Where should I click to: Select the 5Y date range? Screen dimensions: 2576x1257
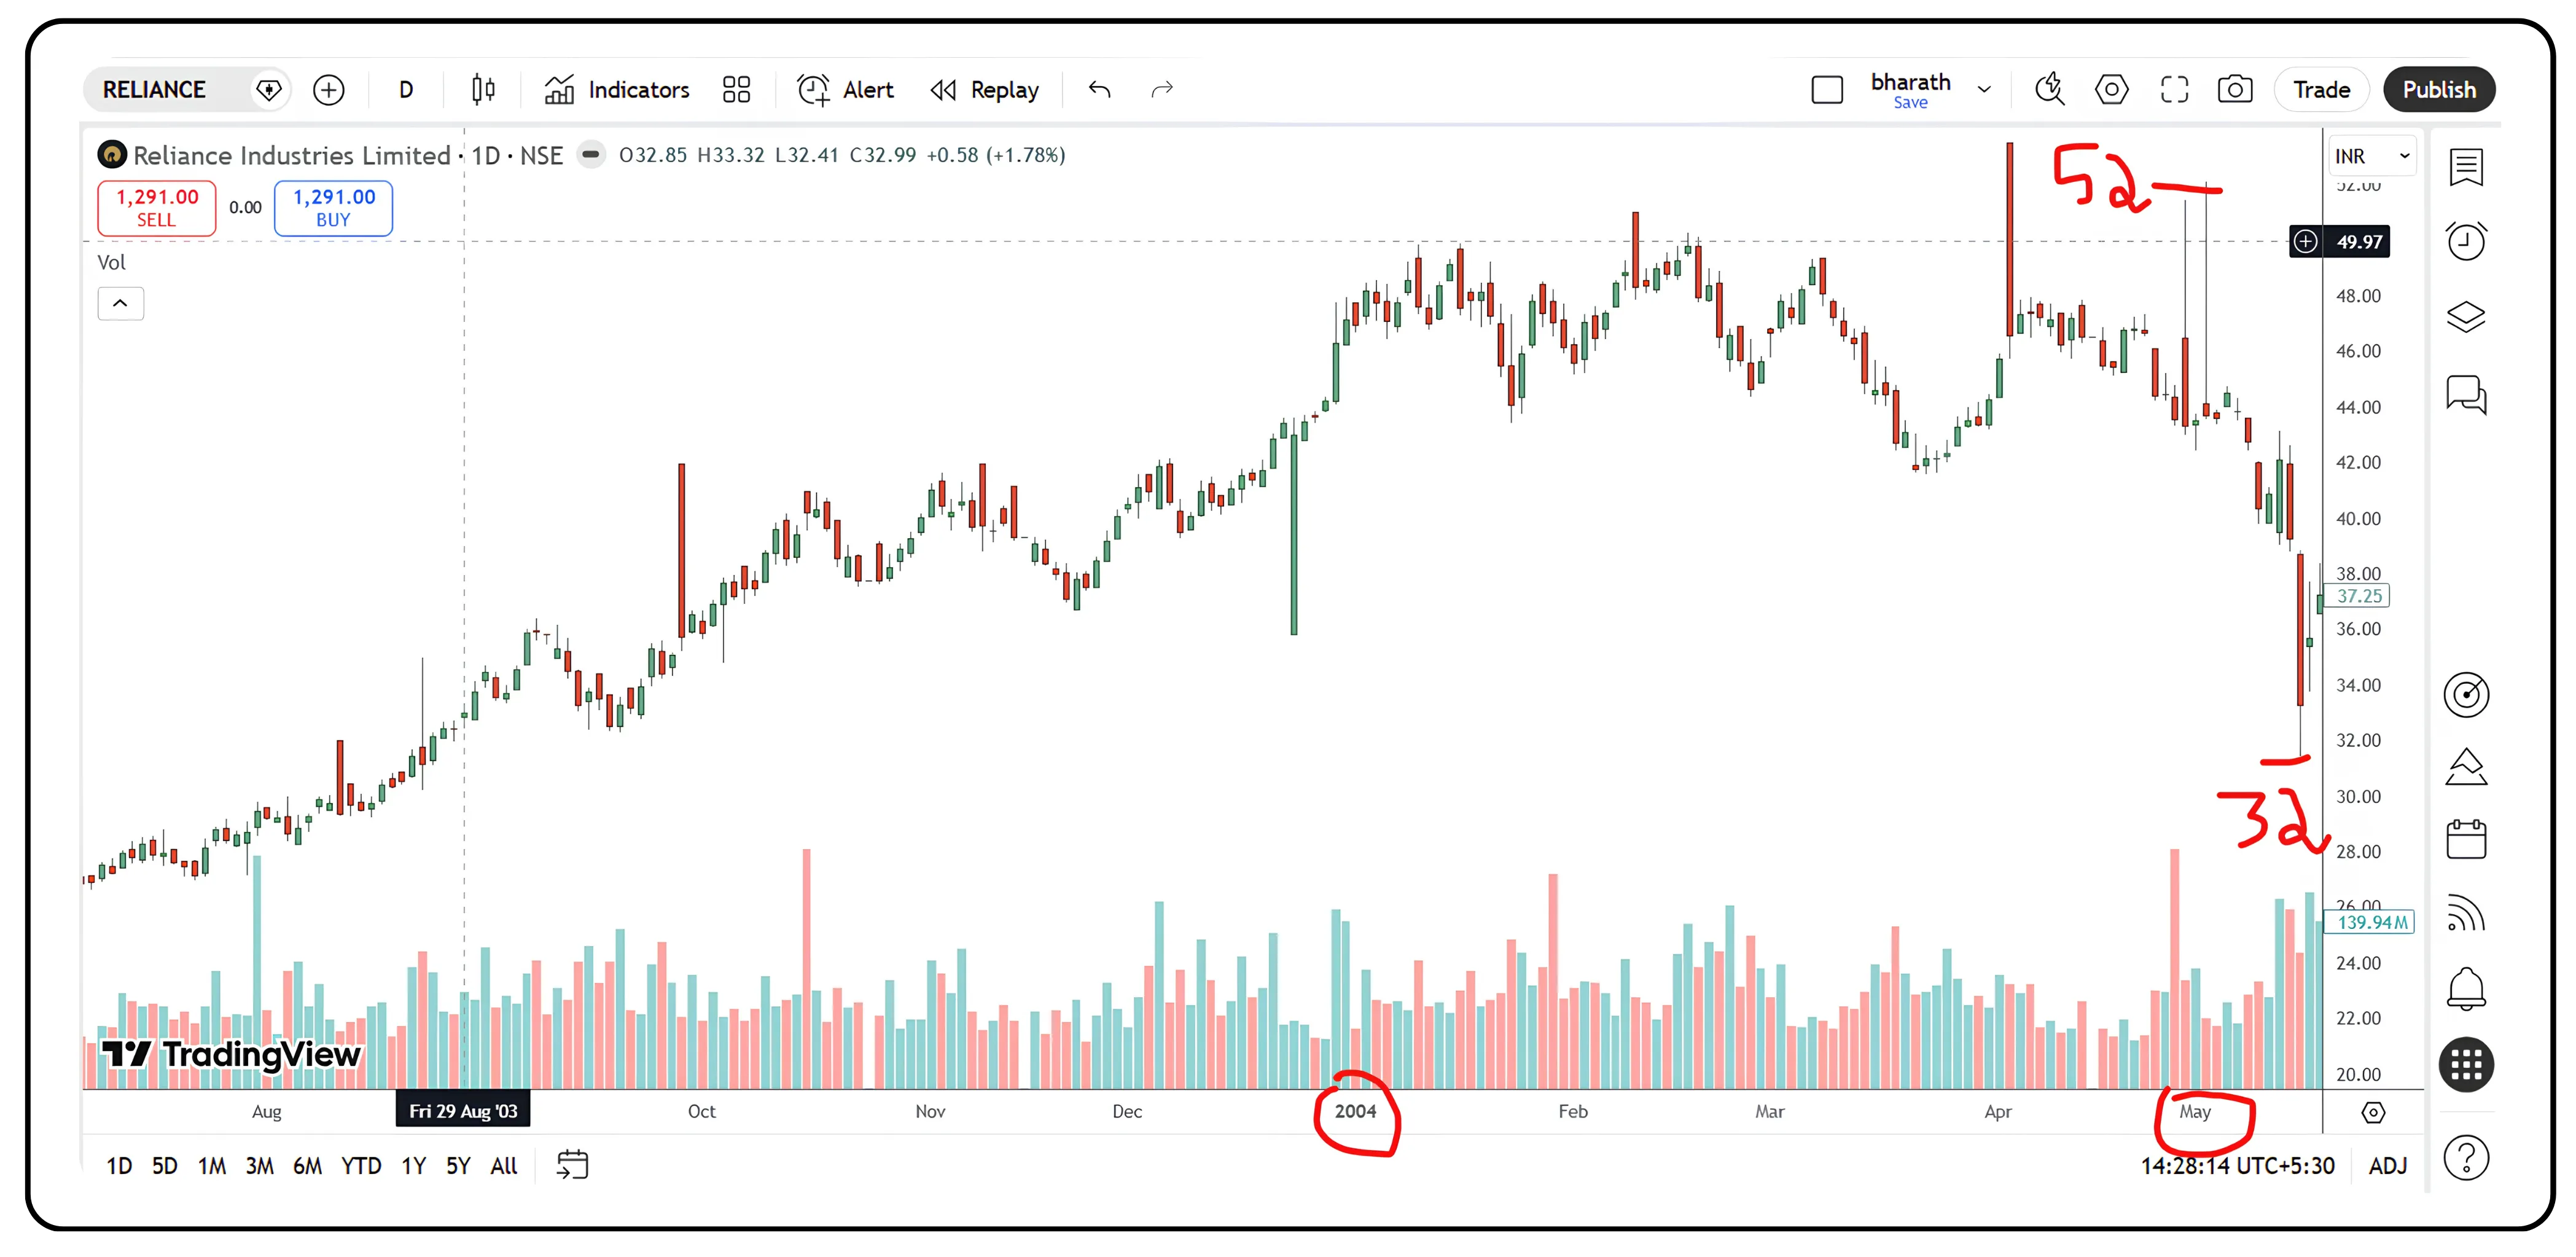pos(458,1166)
